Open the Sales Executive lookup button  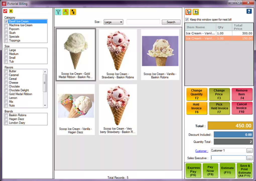pos(249,158)
